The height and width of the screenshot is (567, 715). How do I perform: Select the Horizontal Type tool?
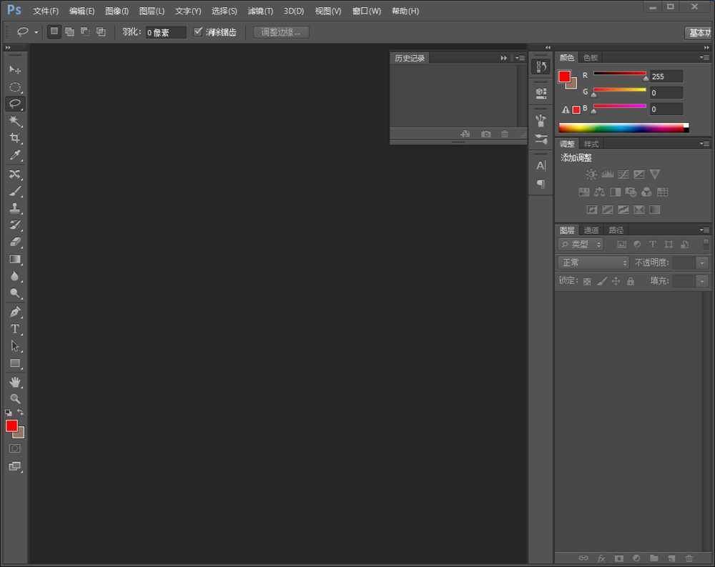(15, 329)
